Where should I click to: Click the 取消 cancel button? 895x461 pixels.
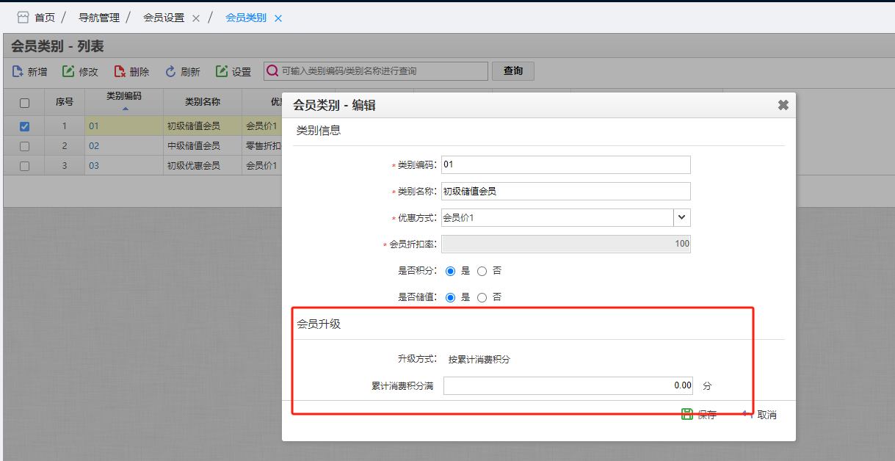(759, 415)
